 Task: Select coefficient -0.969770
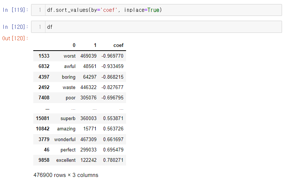pos(112,56)
